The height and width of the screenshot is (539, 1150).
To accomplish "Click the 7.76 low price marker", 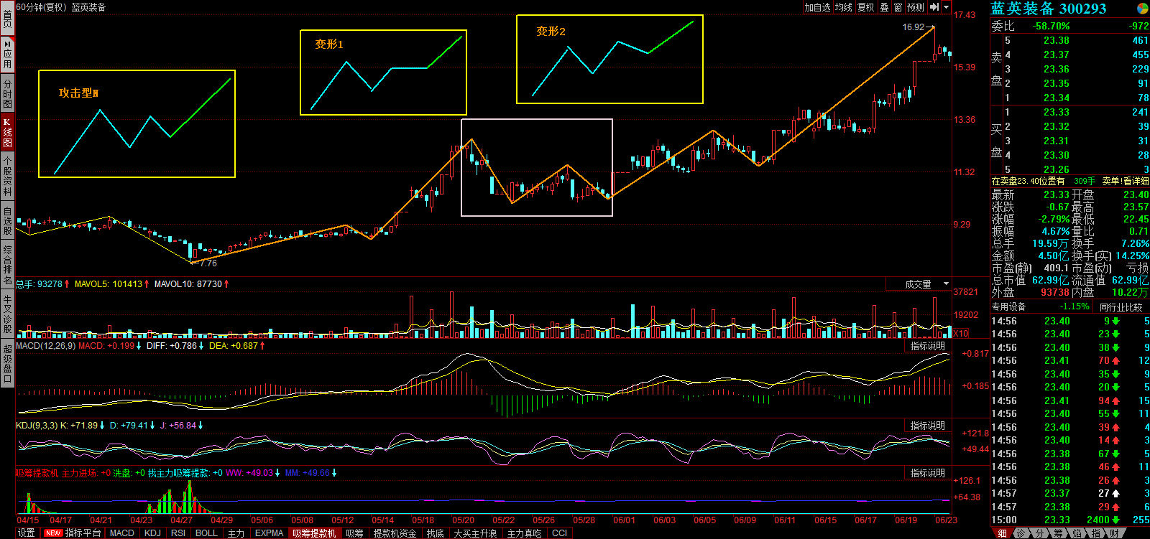I will (208, 263).
